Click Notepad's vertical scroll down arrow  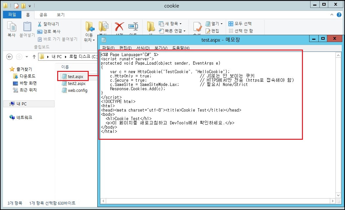click(x=338, y=195)
